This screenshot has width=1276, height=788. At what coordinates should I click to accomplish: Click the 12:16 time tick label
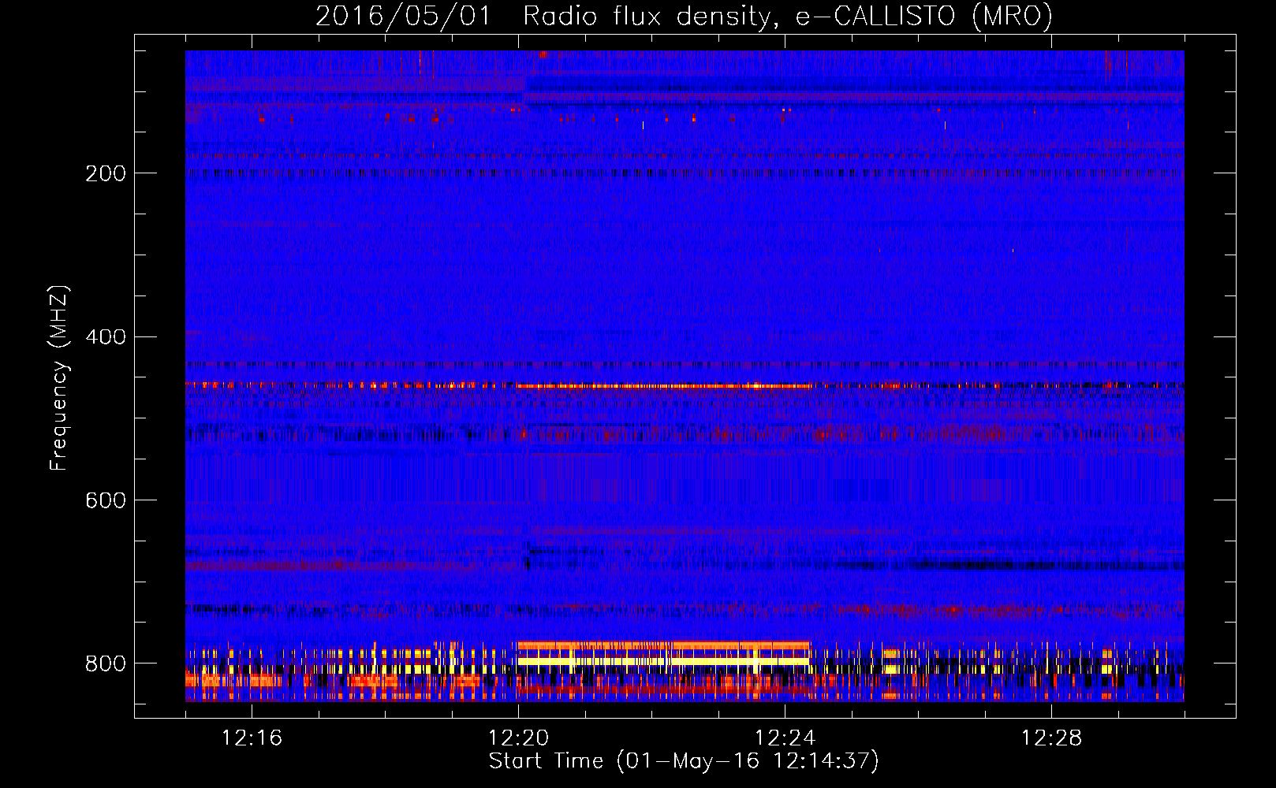tap(252, 738)
